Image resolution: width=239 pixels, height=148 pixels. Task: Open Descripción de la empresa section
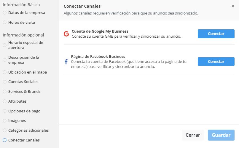coord(23,60)
